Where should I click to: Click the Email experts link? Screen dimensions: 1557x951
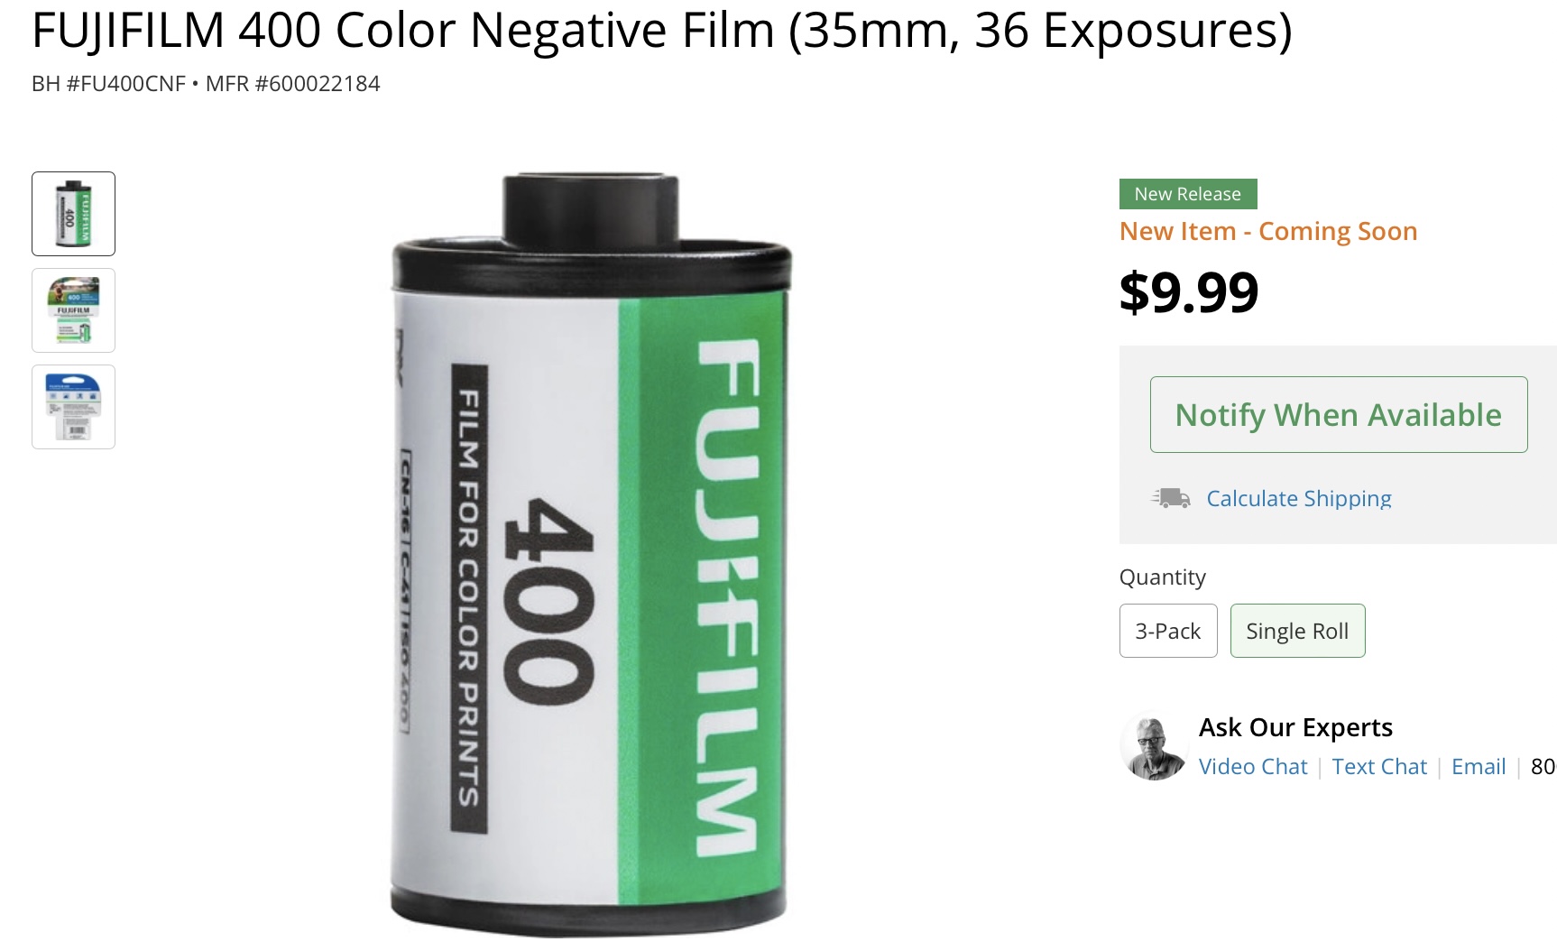tap(1479, 766)
